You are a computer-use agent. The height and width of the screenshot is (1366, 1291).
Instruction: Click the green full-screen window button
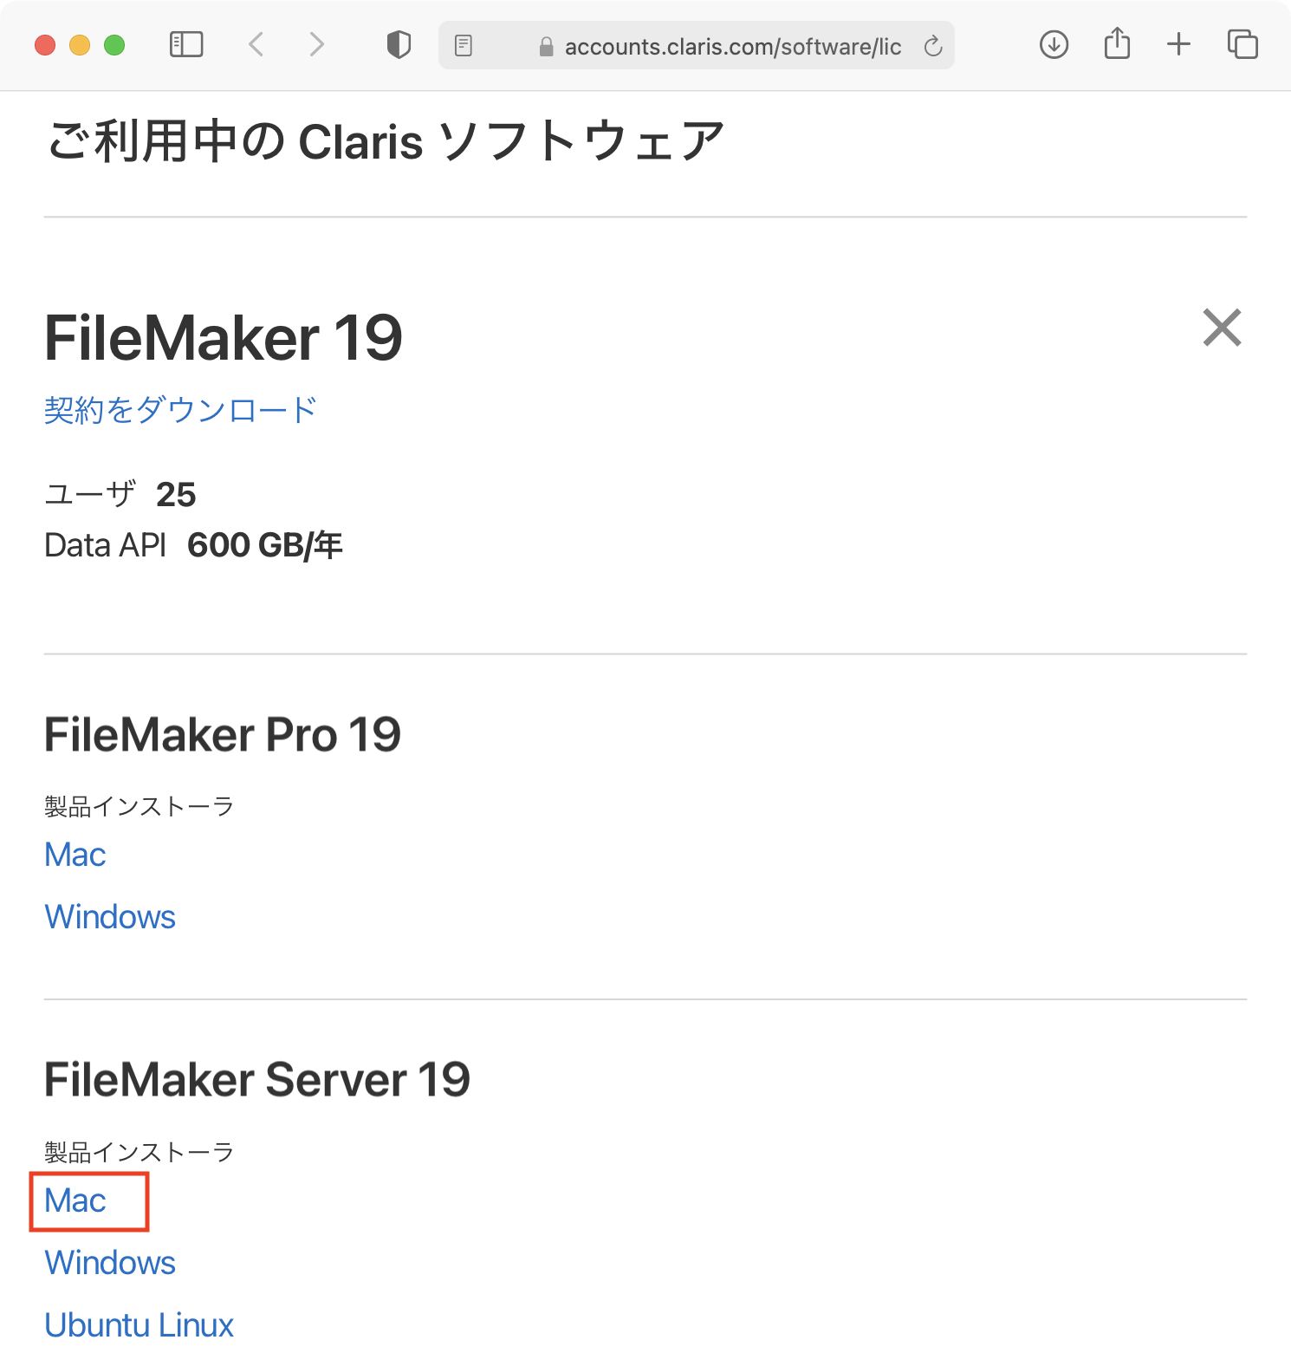114,45
